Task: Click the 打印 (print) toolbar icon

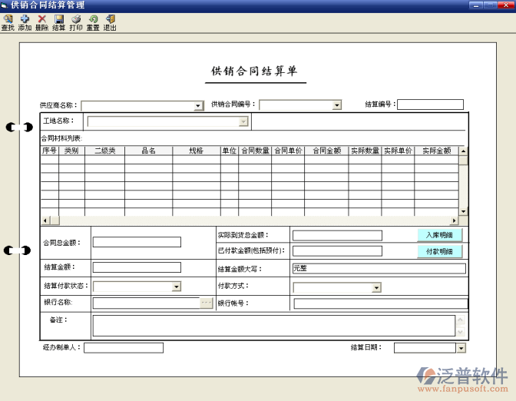Action: coord(76,22)
